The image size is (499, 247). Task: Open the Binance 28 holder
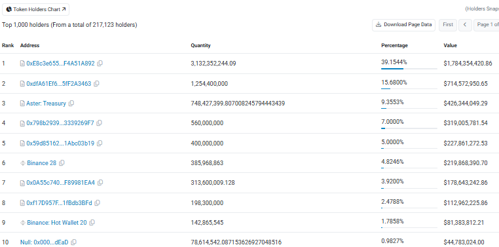pos(42,163)
